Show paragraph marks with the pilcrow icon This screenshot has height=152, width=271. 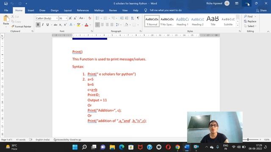[x=138, y=18]
